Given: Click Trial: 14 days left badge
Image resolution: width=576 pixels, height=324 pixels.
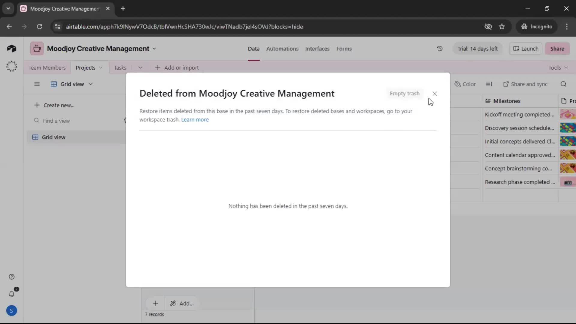Looking at the screenshot, I should click(x=477, y=49).
